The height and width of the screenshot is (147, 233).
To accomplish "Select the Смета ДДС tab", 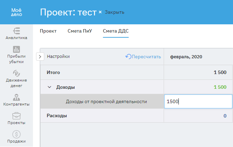I will click(x=116, y=31).
